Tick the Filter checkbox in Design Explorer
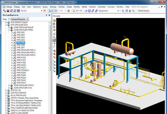This screenshot has width=167, height=114. (9, 19)
